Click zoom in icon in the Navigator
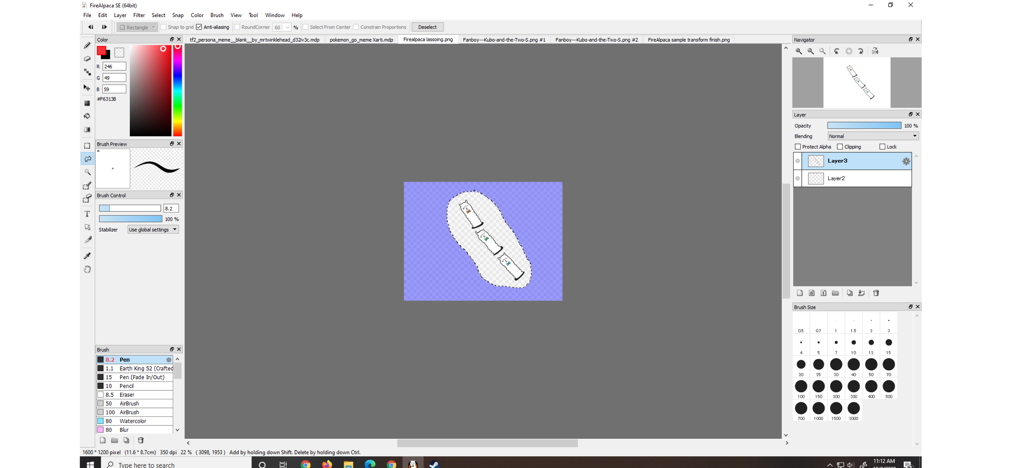This screenshot has width=1014, height=468. (x=799, y=51)
